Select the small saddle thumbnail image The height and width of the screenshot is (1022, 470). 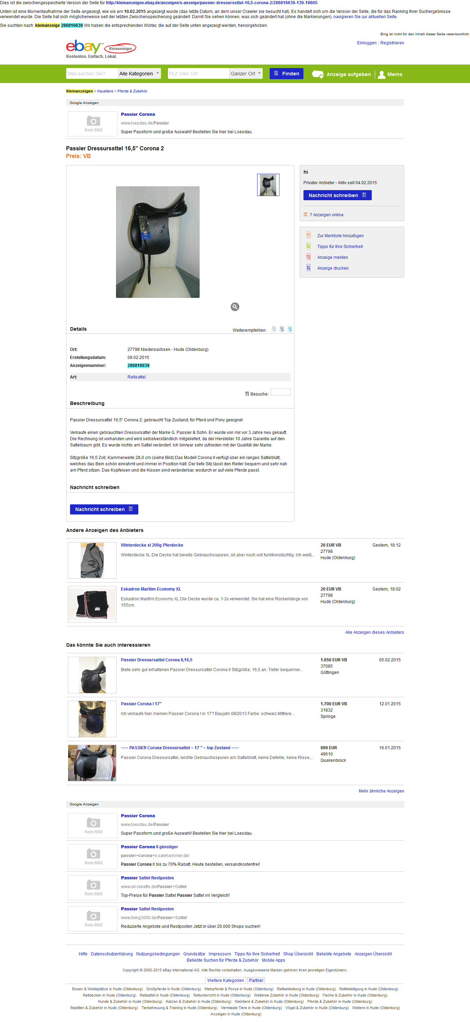pos(268,185)
